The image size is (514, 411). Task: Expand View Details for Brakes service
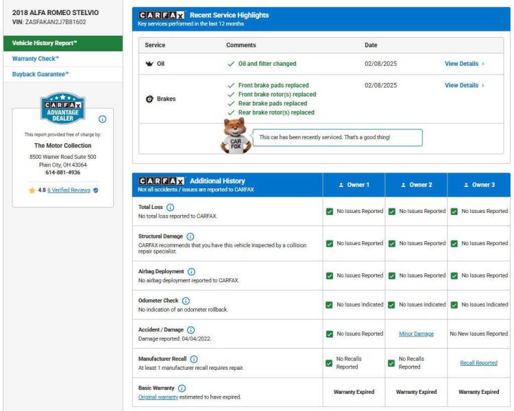[x=464, y=86]
